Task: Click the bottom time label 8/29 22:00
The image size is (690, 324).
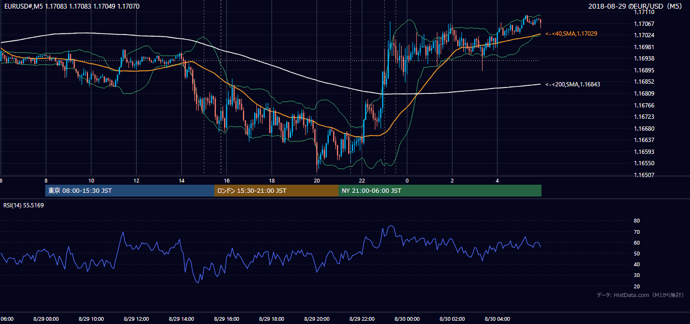Action: (362, 319)
